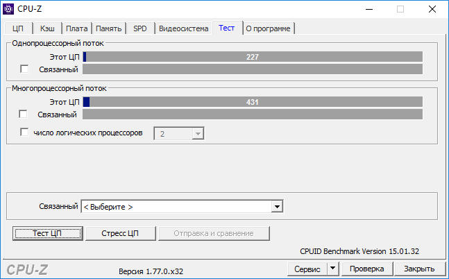Viewport: 449px width, 279px height.
Task: Run the Стресс ЦП stress test
Action: tap(120, 233)
